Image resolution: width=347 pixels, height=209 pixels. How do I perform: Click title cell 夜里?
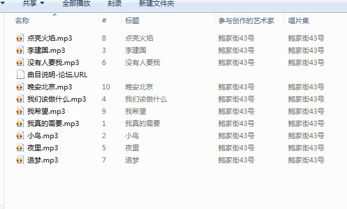pyautogui.click(x=132, y=148)
